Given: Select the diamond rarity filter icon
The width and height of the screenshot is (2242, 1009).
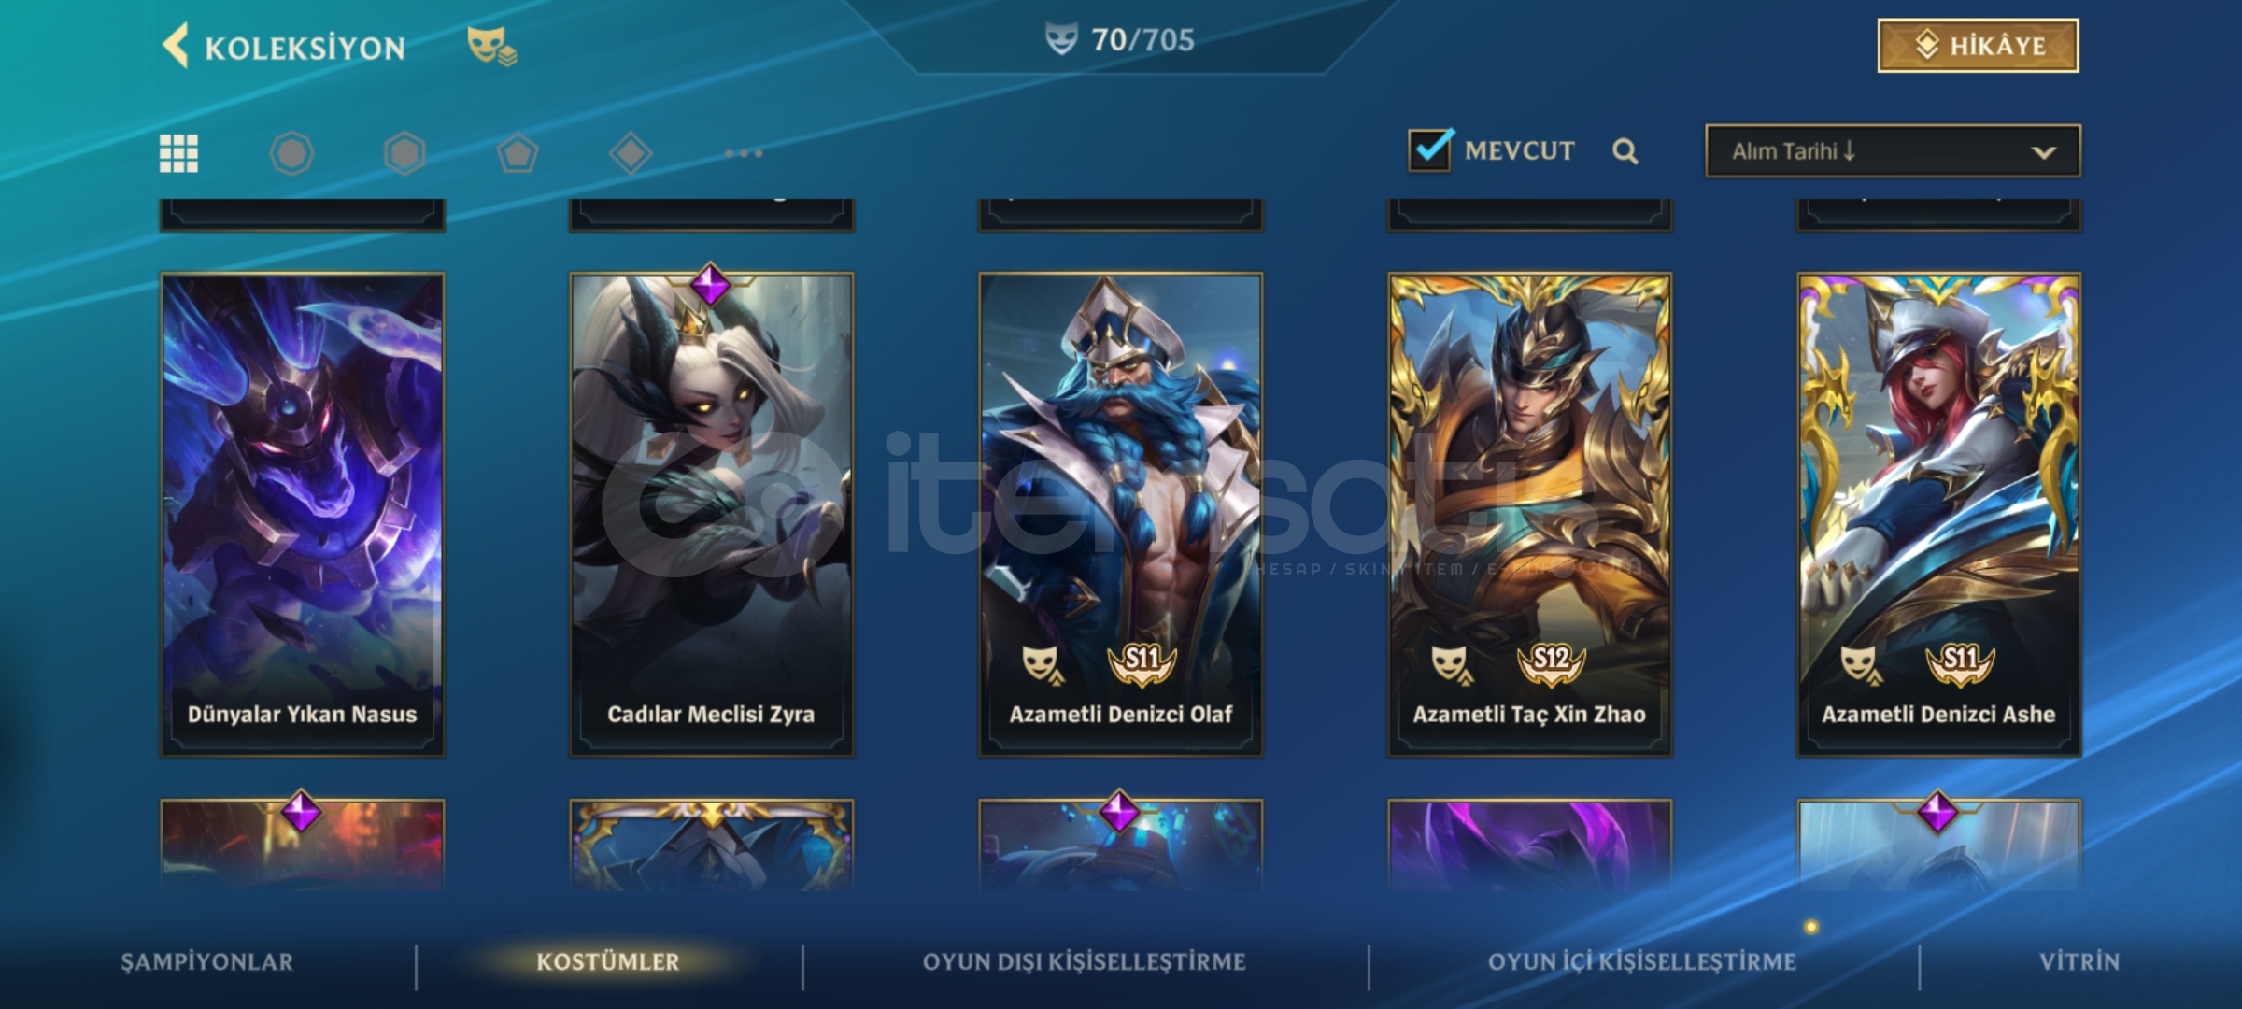Looking at the screenshot, I should [631, 153].
